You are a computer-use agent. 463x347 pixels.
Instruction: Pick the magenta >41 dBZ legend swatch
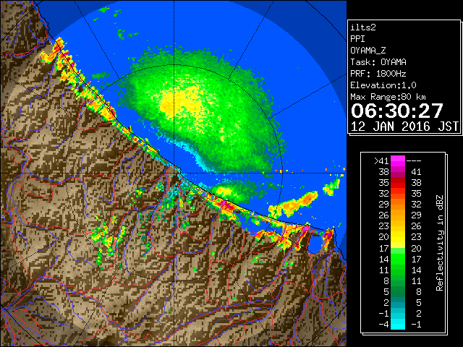point(398,160)
